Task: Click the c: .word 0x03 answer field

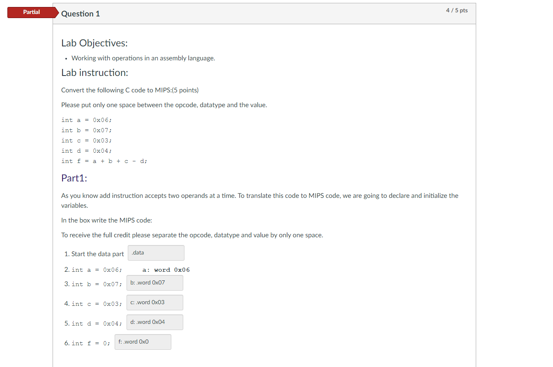Action: (154, 303)
